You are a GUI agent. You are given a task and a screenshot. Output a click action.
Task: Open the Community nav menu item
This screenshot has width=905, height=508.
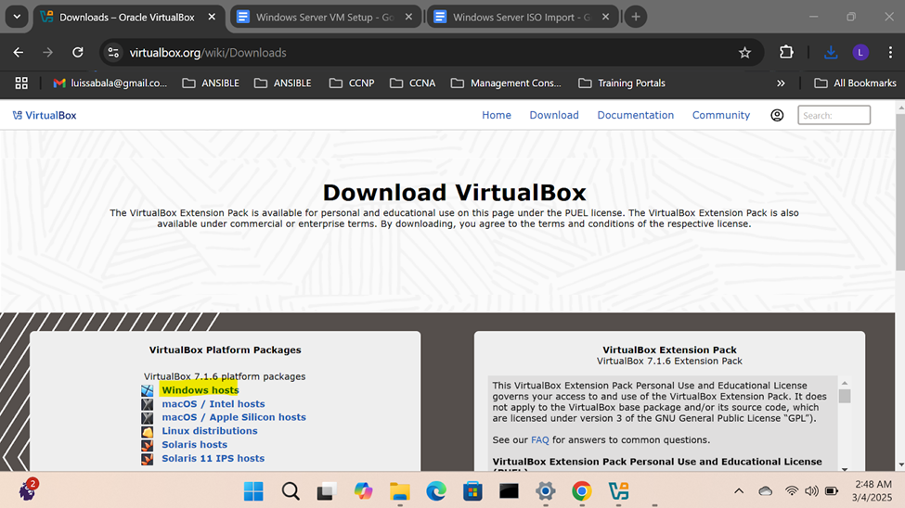coord(721,115)
